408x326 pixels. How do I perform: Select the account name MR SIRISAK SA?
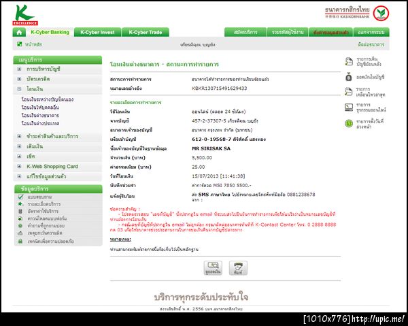(211, 148)
